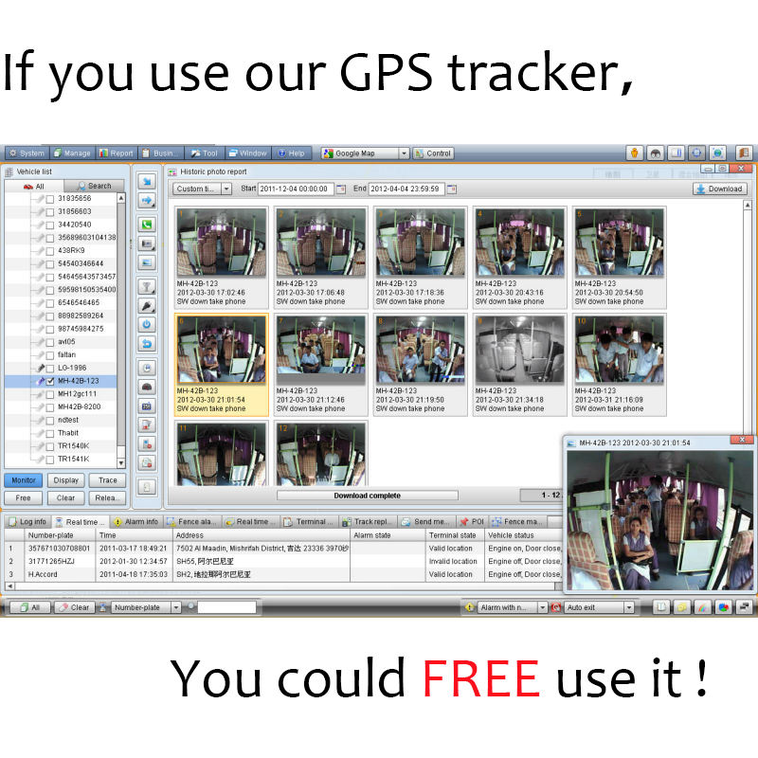The height and width of the screenshot is (758, 758).
Task: Click the yellow notes icon in bottom status bar
Action: (x=681, y=607)
